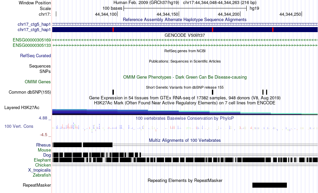Open 100 vertebrates Basewise Conservation by PhyloP title

pyautogui.click(x=185, y=118)
